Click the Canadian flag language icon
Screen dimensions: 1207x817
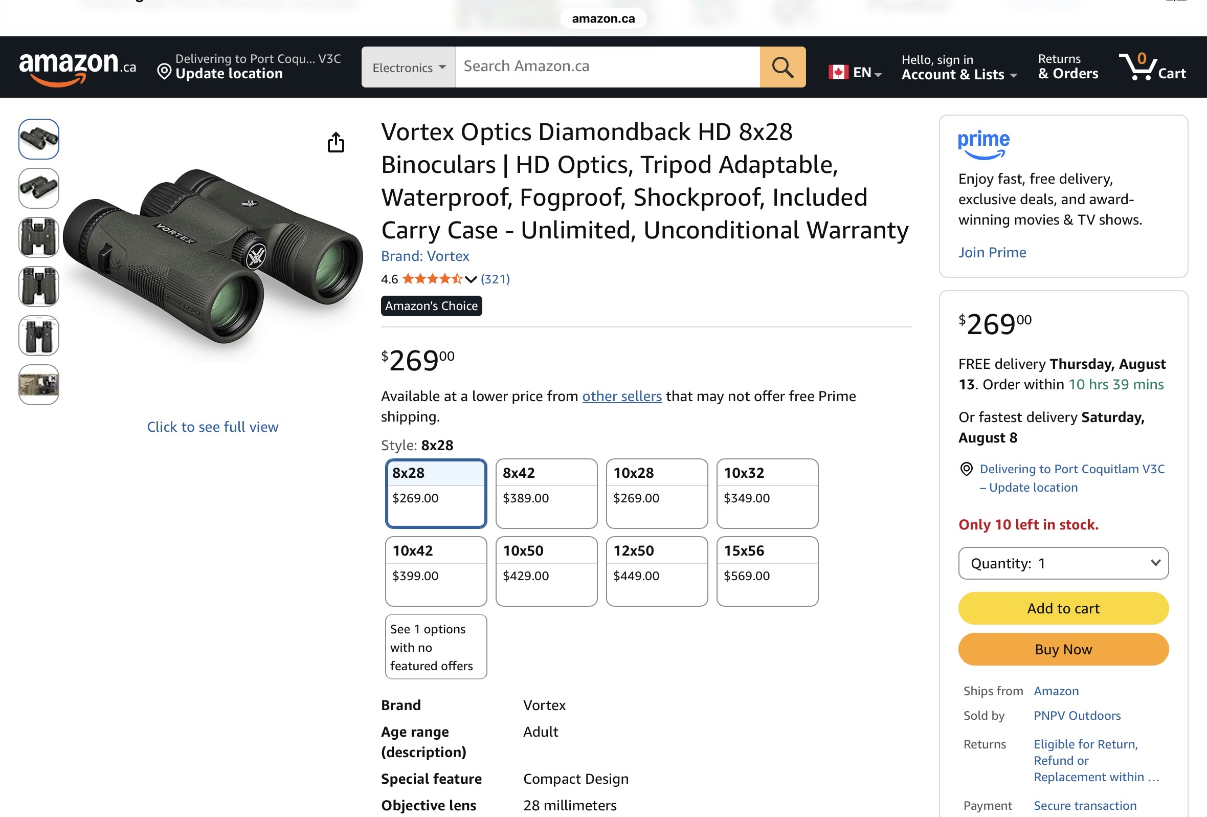[x=838, y=72]
